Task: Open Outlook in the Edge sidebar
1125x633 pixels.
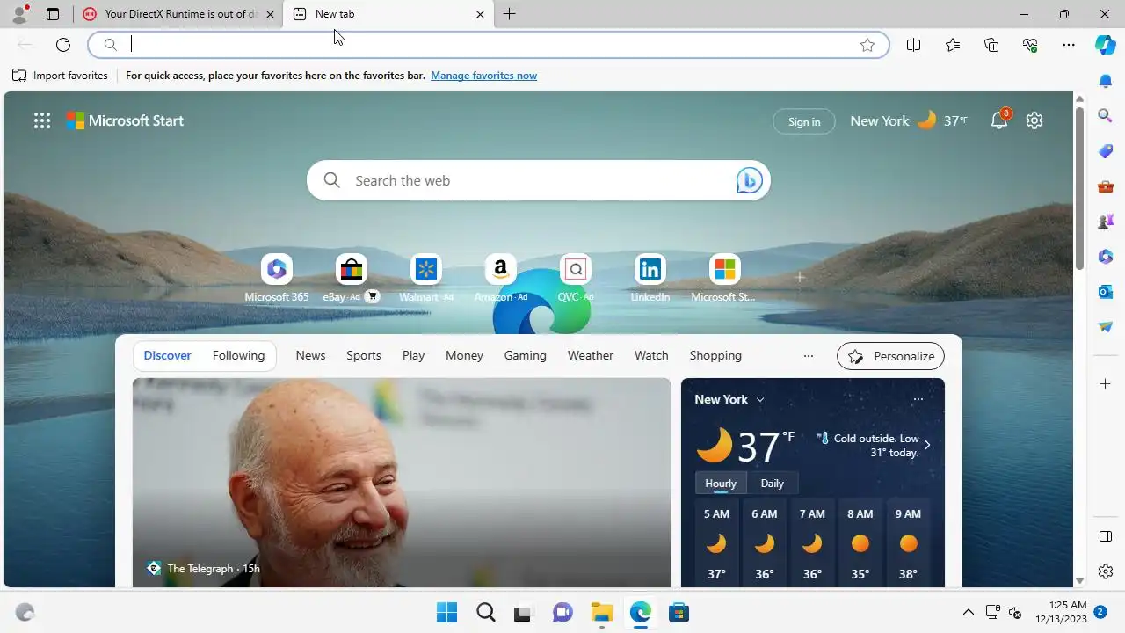Action: pyautogui.click(x=1106, y=291)
